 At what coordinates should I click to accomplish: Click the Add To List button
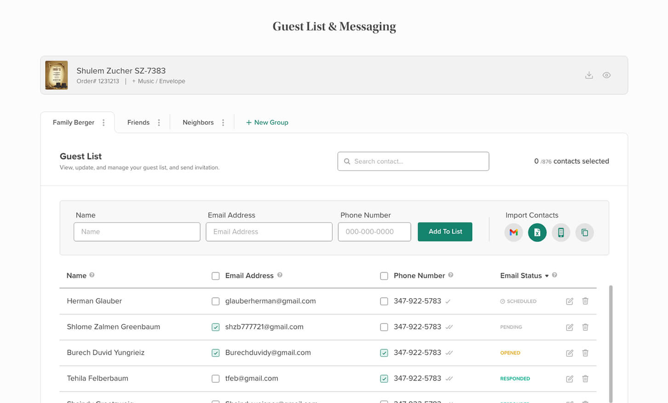445,232
